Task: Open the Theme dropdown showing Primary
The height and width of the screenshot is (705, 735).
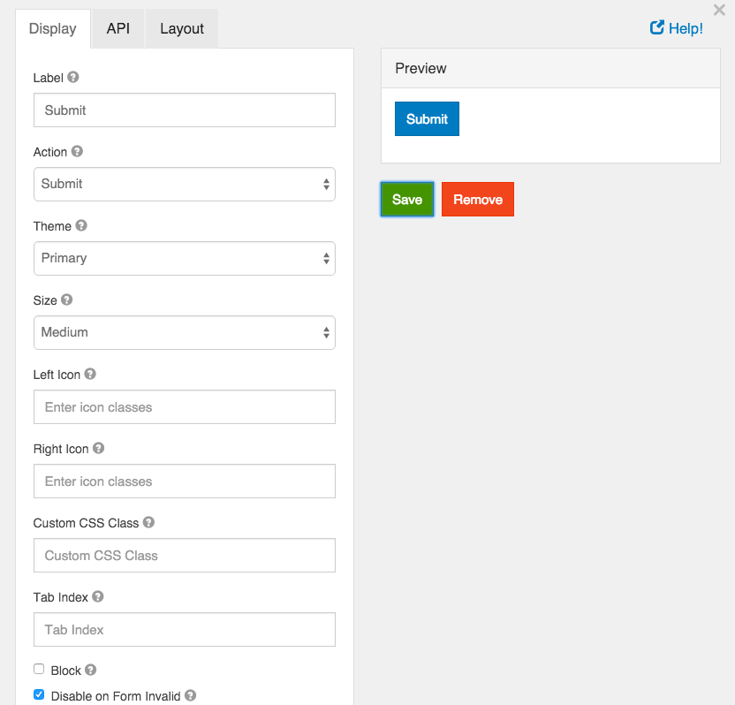Action: point(184,258)
